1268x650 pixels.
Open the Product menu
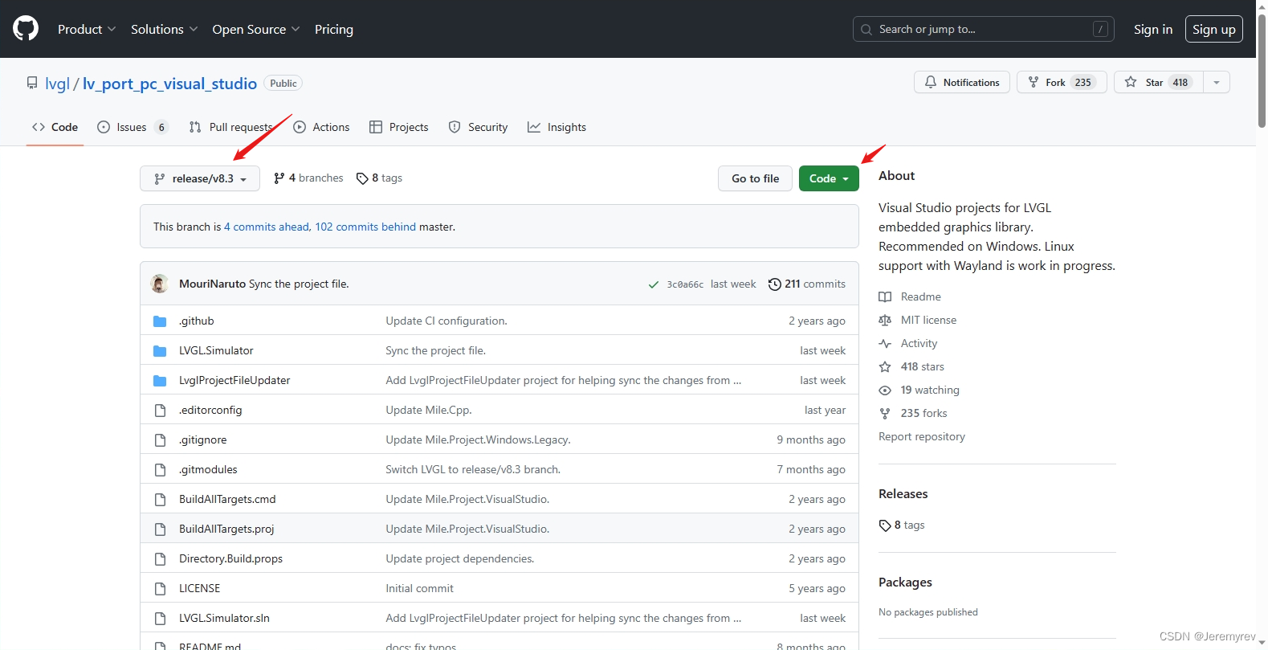(x=87, y=29)
